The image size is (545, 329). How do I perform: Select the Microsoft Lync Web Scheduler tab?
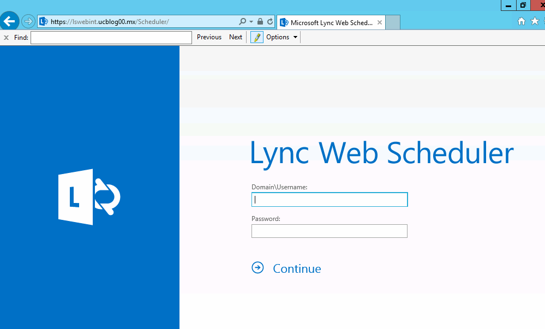[x=326, y=23]
